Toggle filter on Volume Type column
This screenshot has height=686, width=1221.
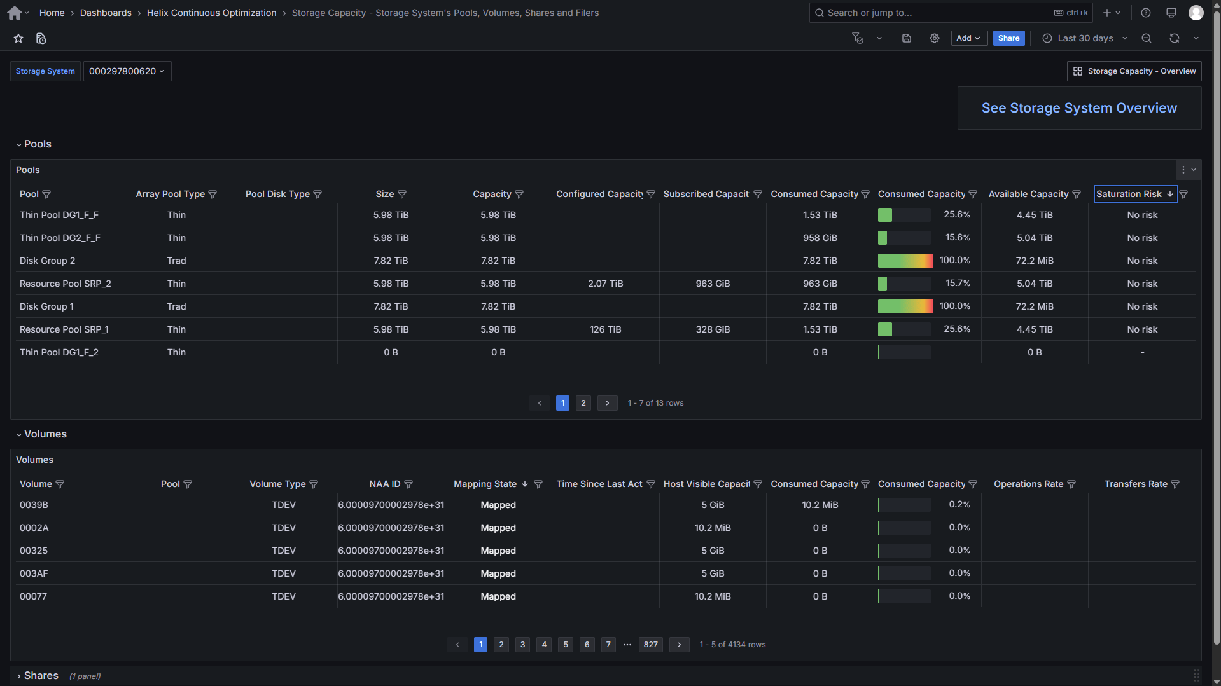314,484
